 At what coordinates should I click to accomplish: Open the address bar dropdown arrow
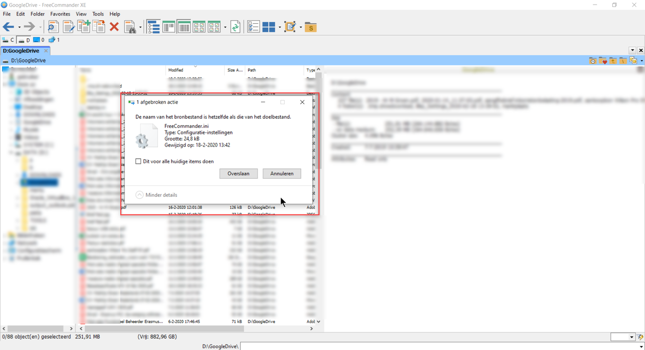[x=641, y=61]
